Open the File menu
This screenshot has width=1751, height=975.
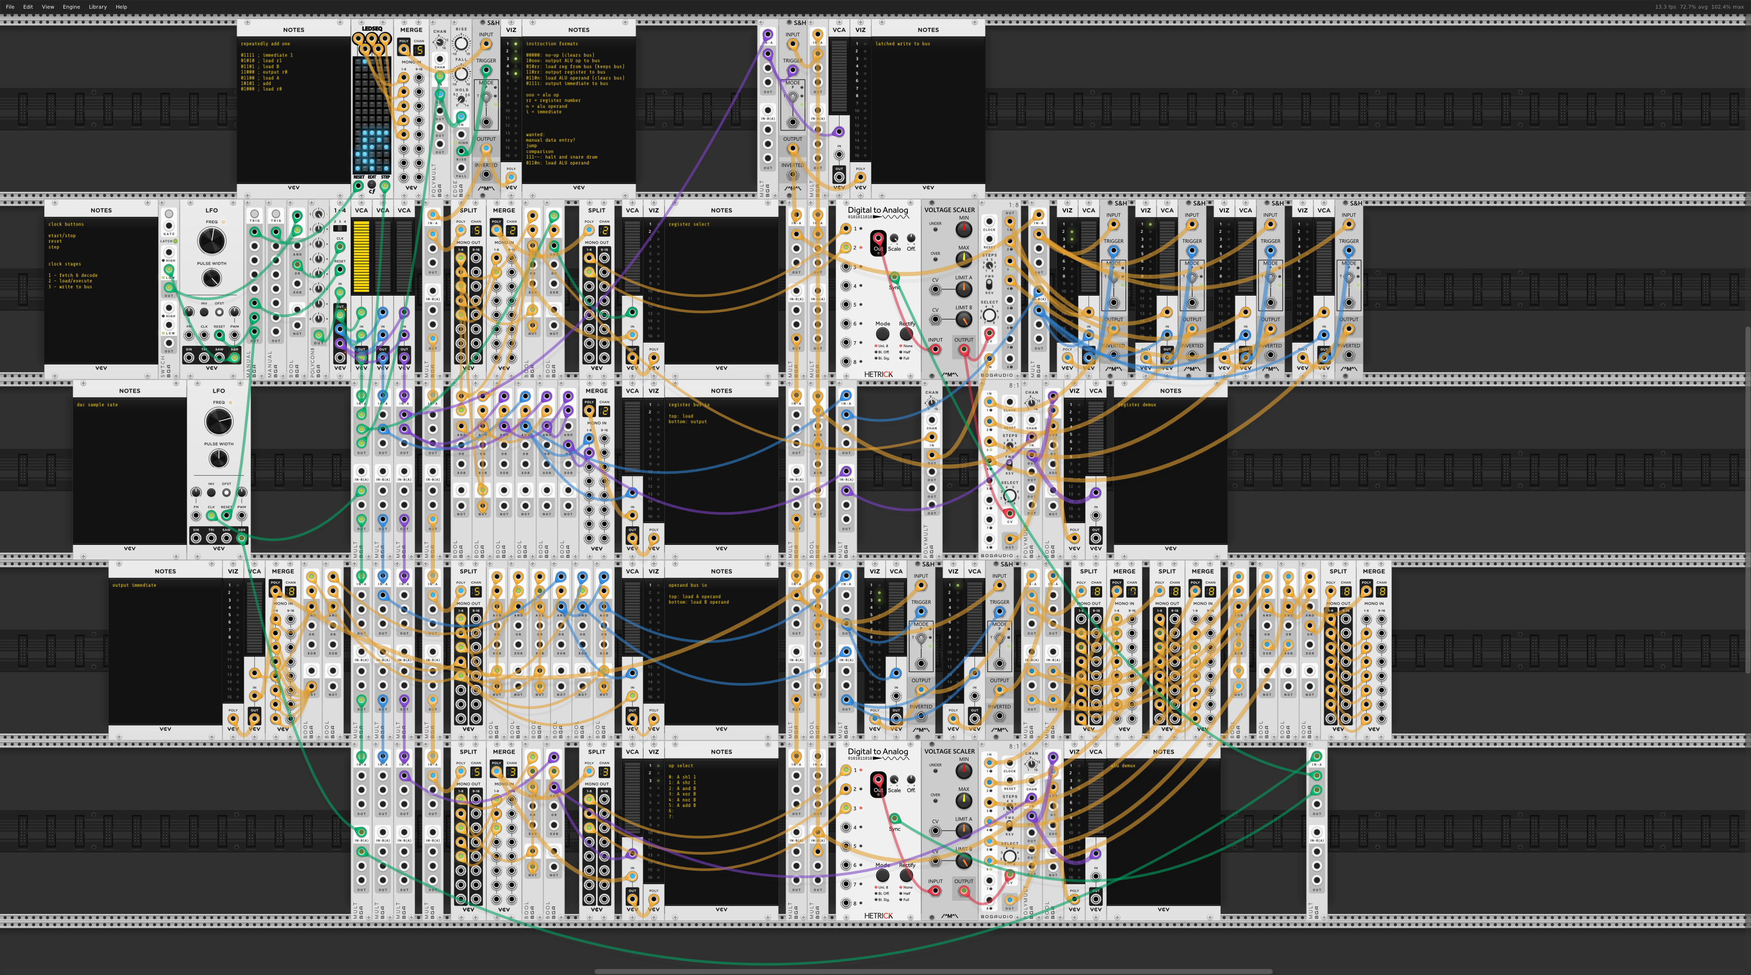tap(10, 7)
